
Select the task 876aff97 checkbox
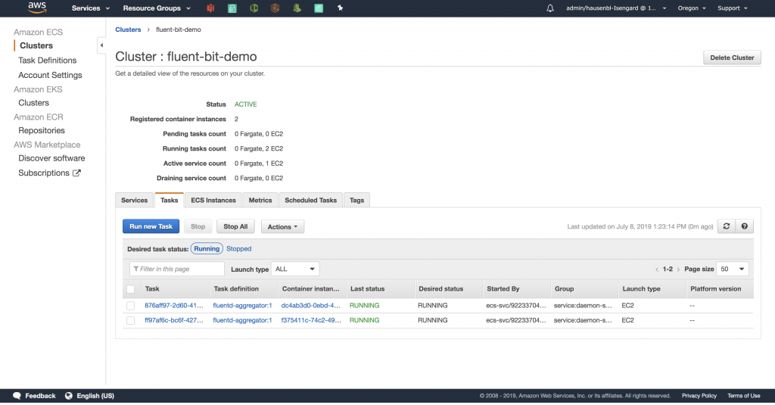130,306
